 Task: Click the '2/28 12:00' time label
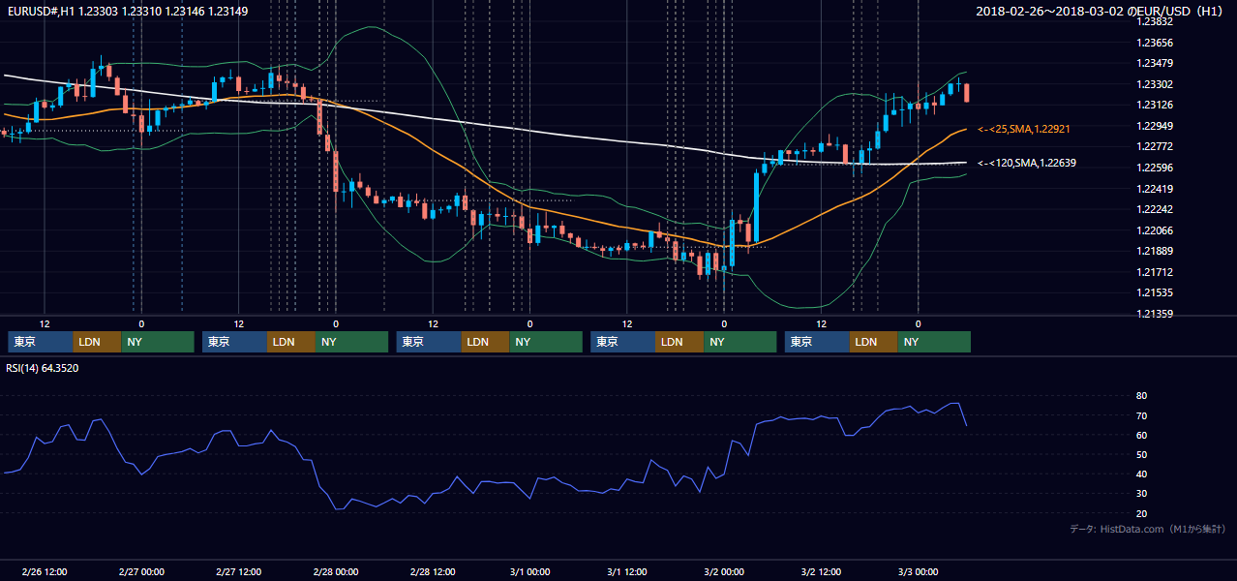tap(433, 572)
